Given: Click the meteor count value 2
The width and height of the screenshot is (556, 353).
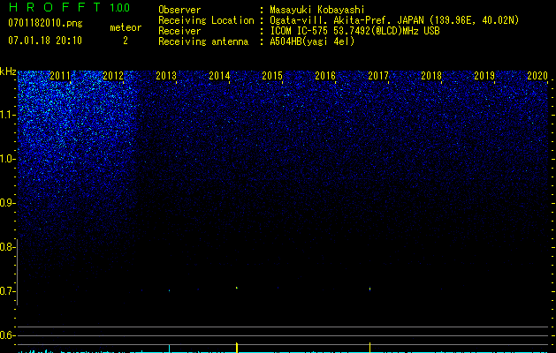Looking at the screenshot, I should [x=126, y=41].
